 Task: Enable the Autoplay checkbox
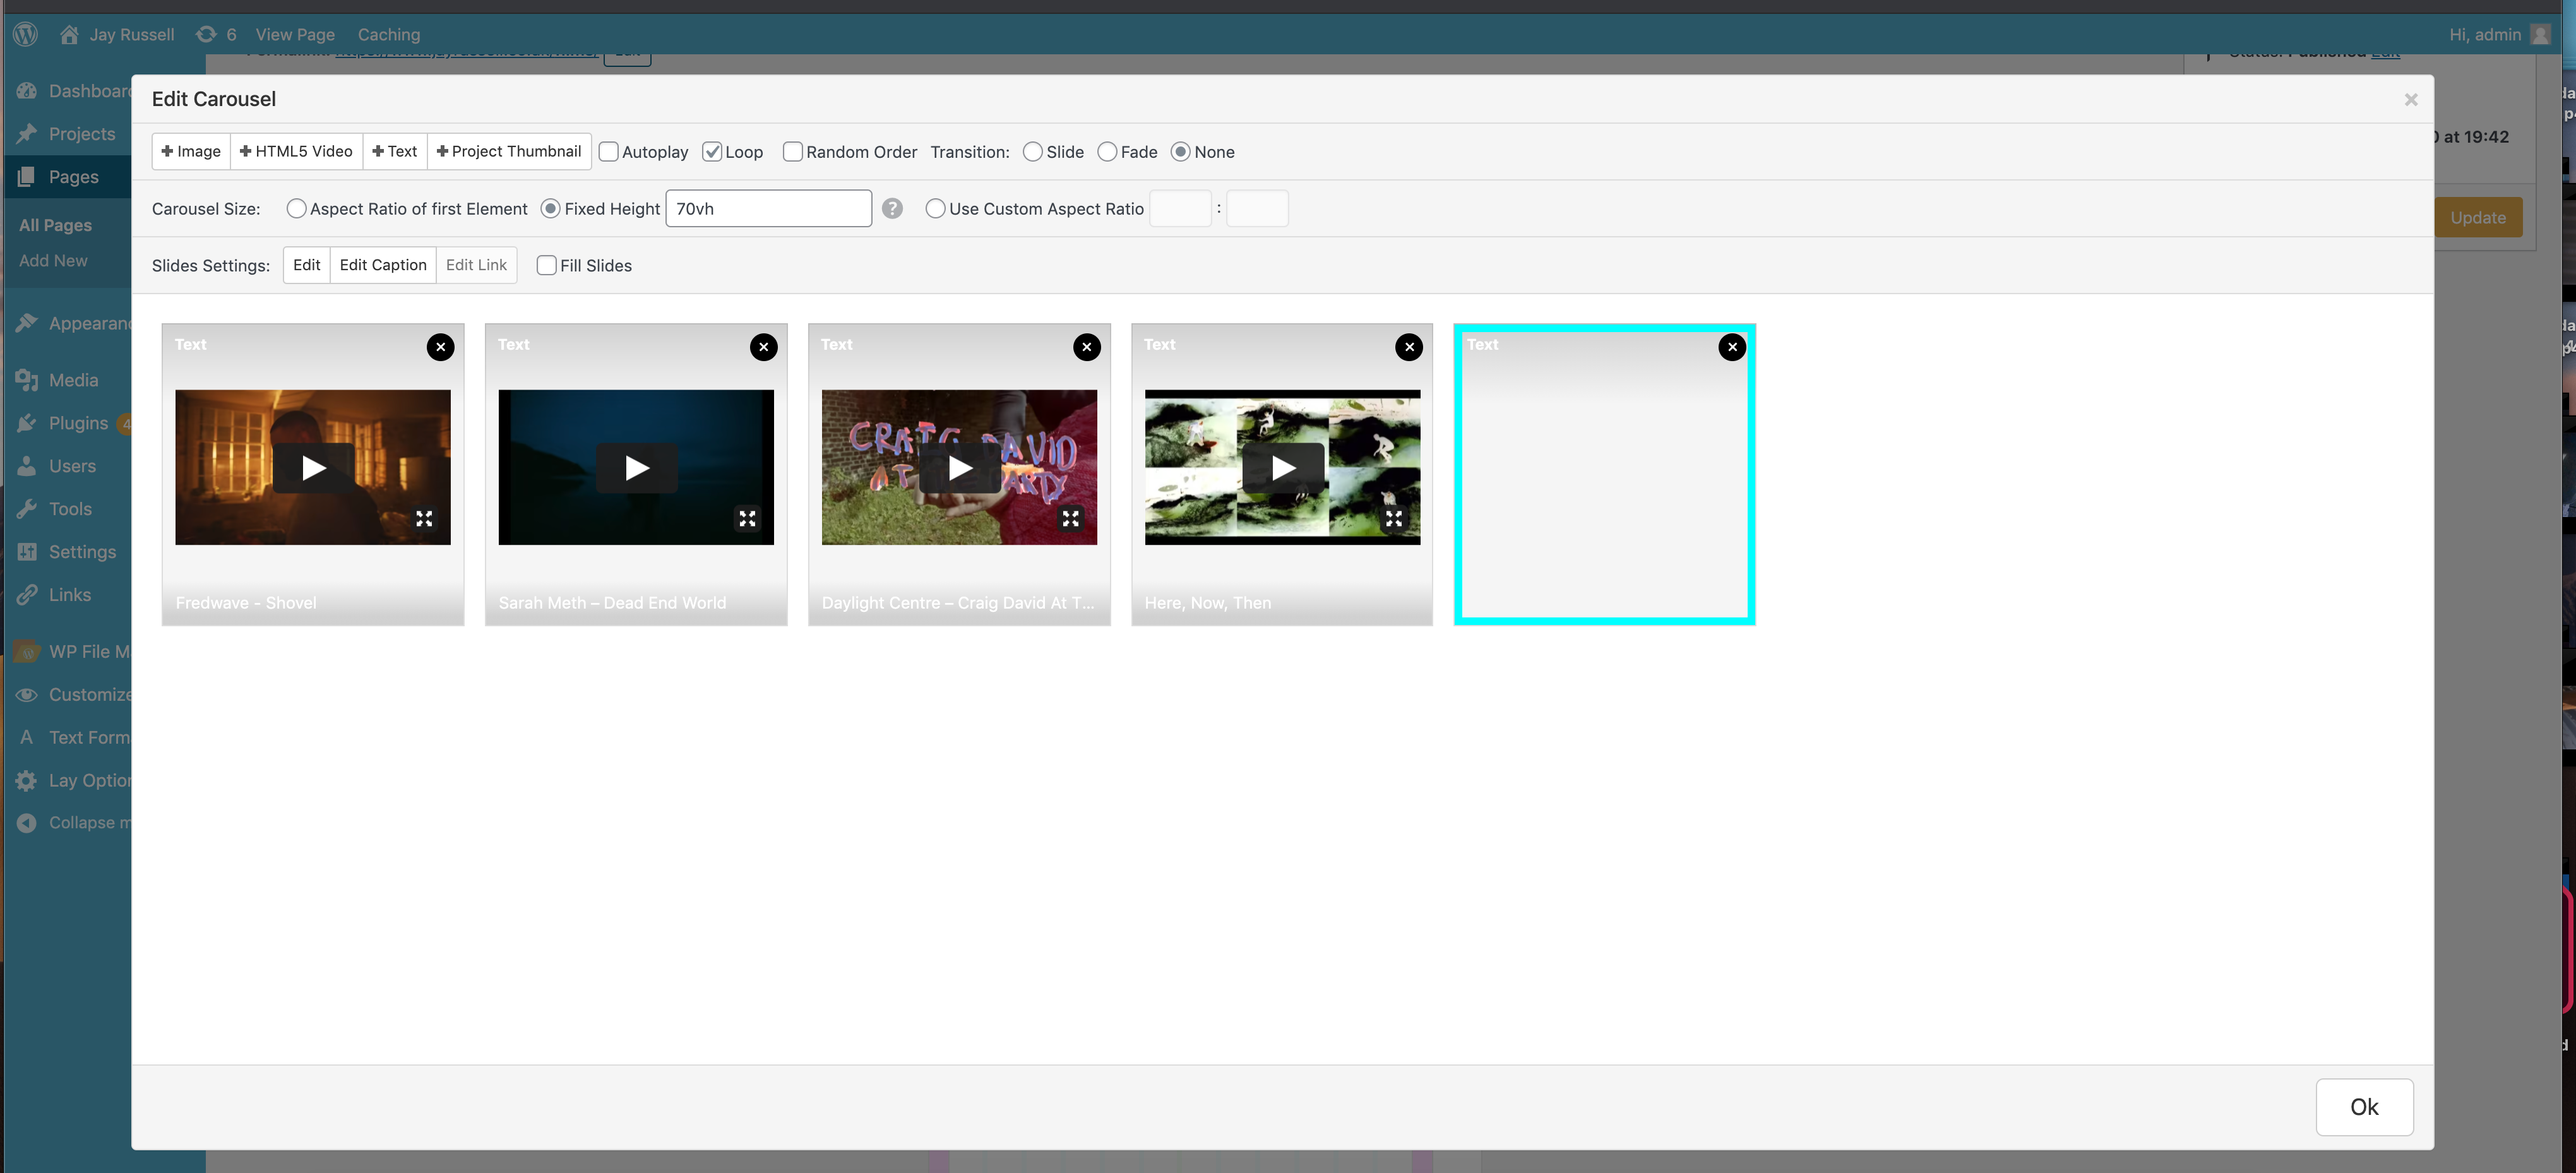pos(608,152)
